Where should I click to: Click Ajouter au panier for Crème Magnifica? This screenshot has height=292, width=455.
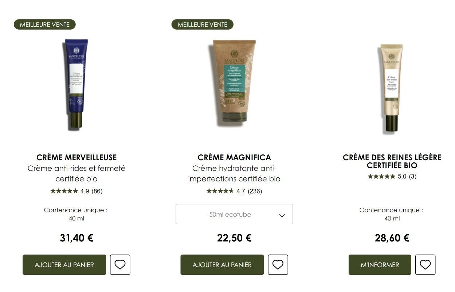tap(222, 265)
